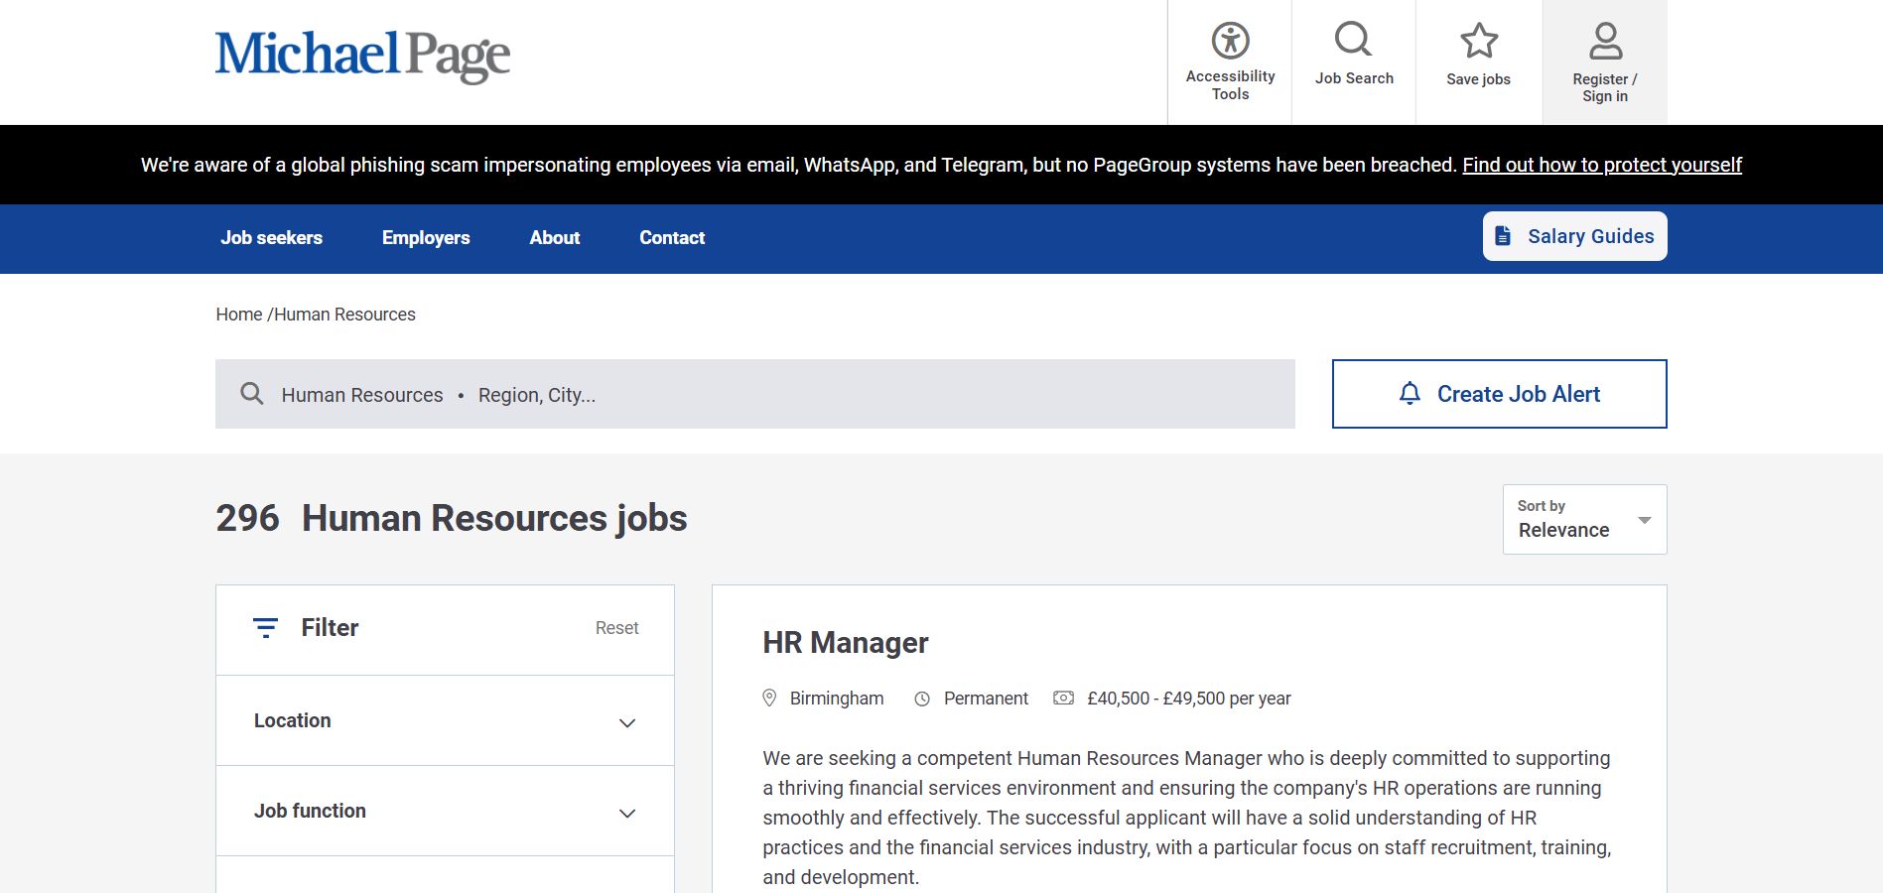Image resolution: width=1883 pixels, height=893 pixels.
Task: Follow the phishing protection link
Action: [x=1602, y=164]
